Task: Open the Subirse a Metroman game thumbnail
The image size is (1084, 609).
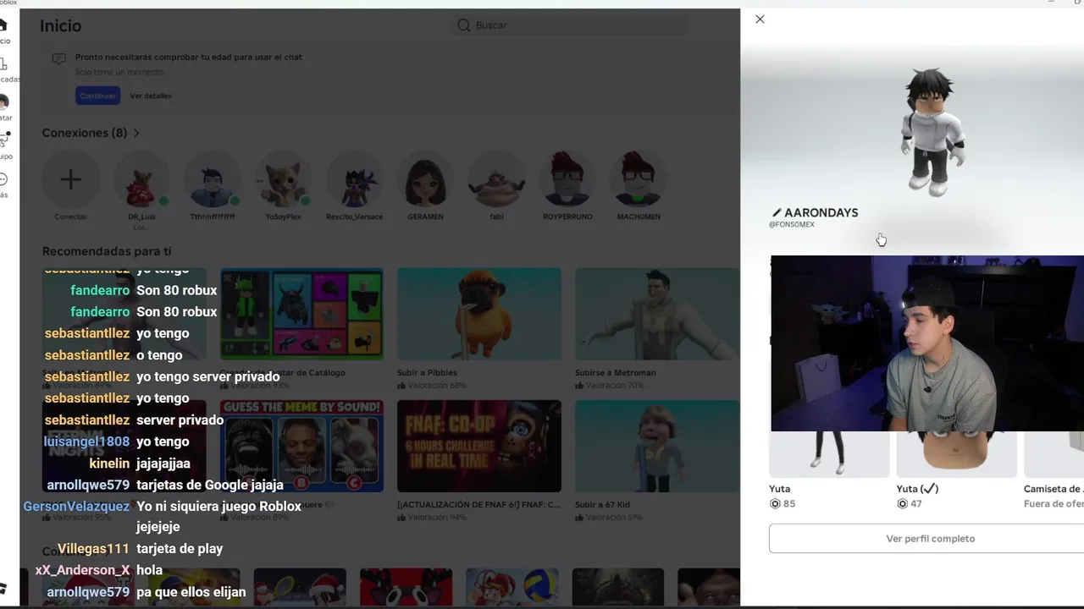Action: point(657,314)
